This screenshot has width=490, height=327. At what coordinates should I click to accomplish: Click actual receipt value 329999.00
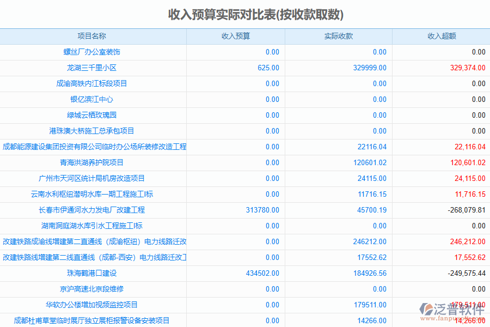tap(370, 68)
